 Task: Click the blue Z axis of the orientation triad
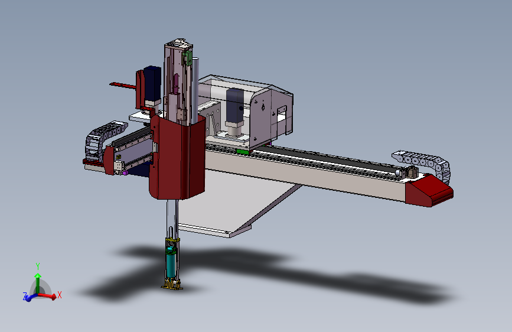tap(31, 297)
